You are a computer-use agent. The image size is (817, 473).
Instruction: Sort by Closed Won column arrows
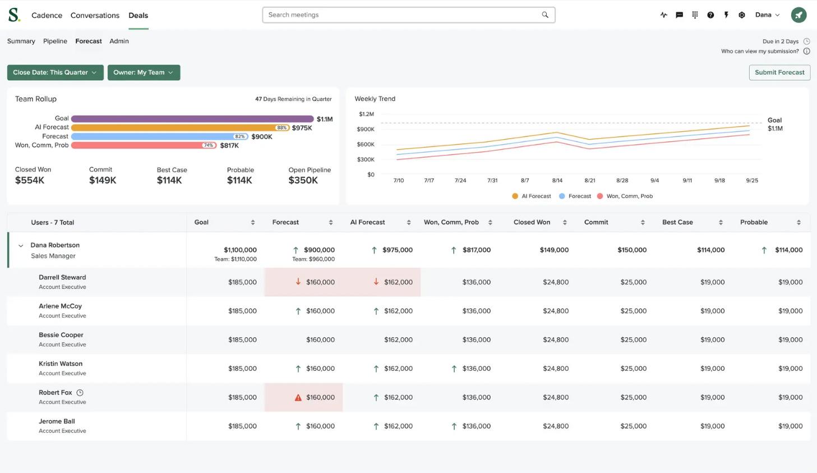pyautogui.click(x=565, y=223)
